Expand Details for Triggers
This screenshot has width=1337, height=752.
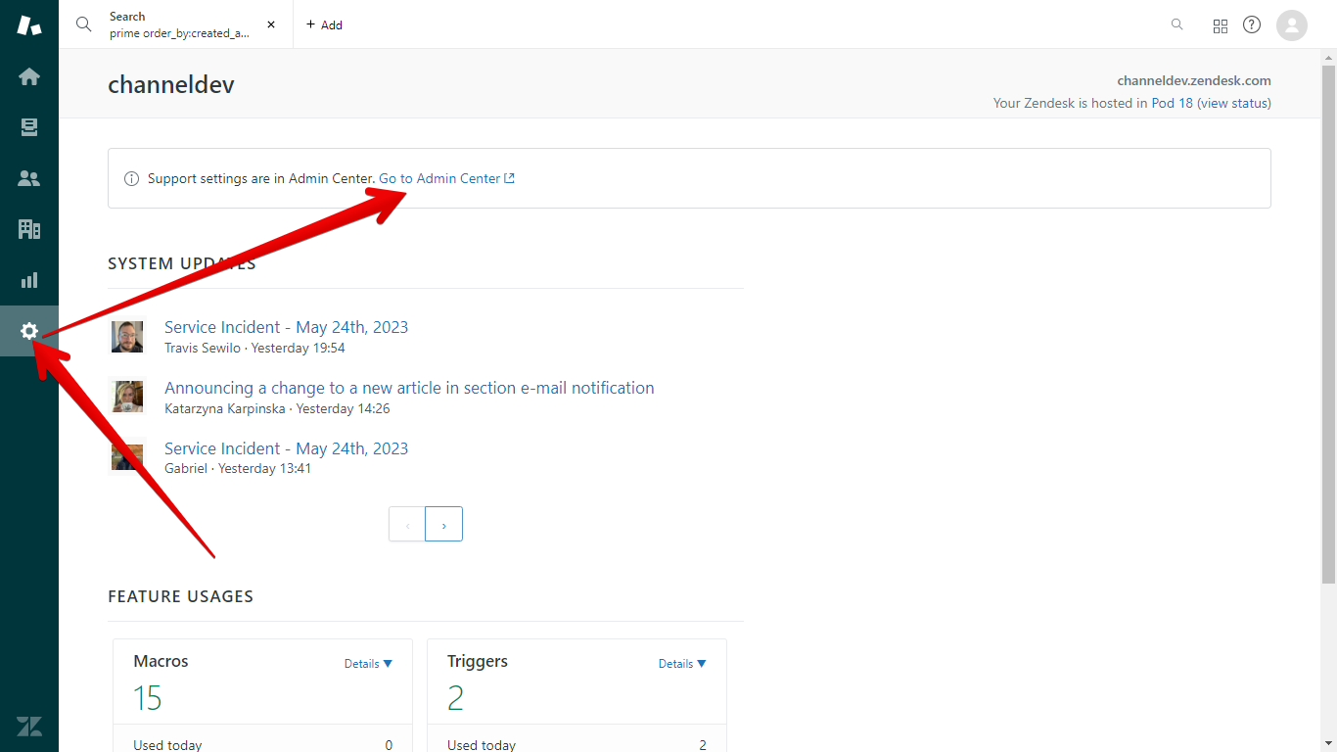682,664
